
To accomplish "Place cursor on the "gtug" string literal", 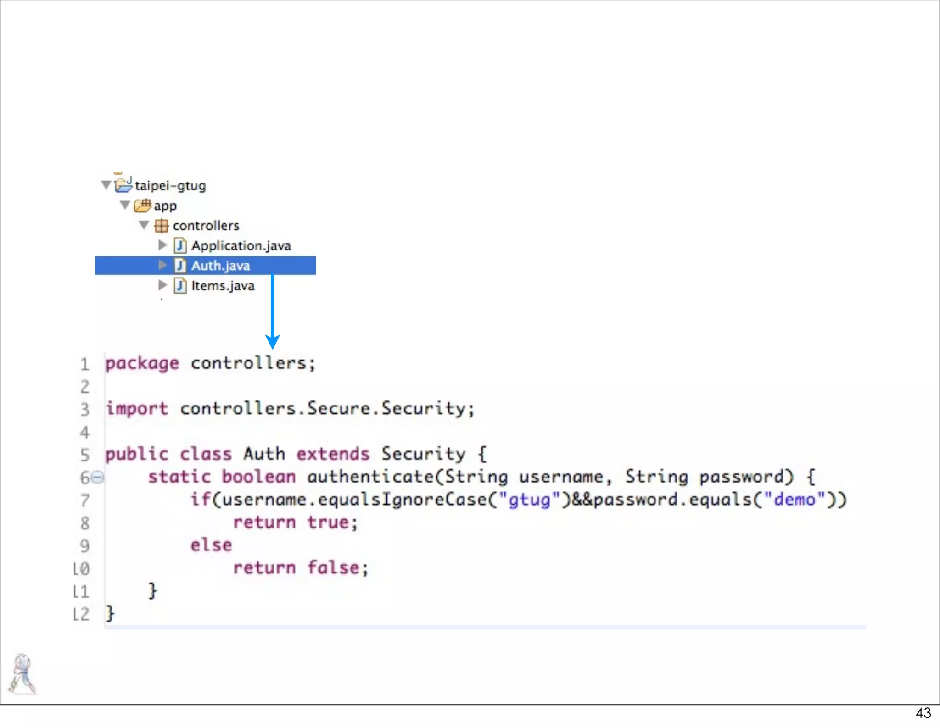I will (x=530, y=499).
